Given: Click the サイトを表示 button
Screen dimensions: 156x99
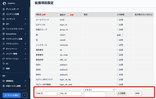Looking at the screenshot, I should (x=12, y=95).
